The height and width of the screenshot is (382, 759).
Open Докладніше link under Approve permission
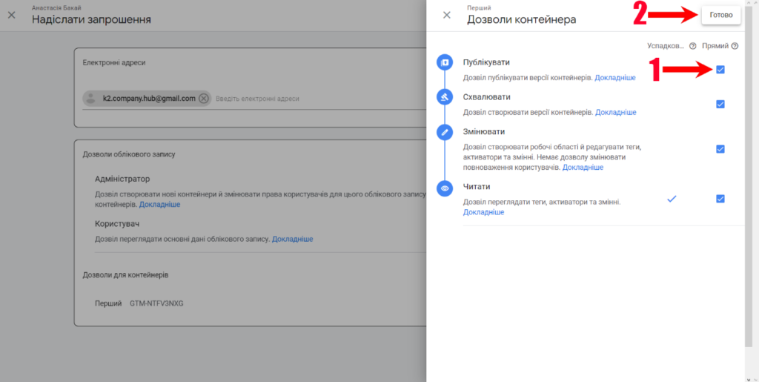(x=615, y=112)
